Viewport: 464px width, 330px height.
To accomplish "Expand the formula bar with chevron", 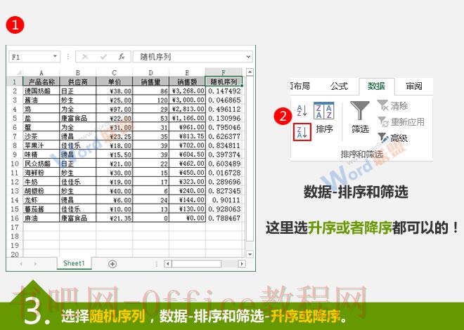I will click(x=248, y=56).
